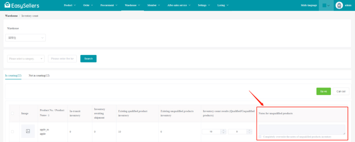The width and height of the screenshot is (355, 142).
Task: Click the Cancel button
Action: point(341,91)
